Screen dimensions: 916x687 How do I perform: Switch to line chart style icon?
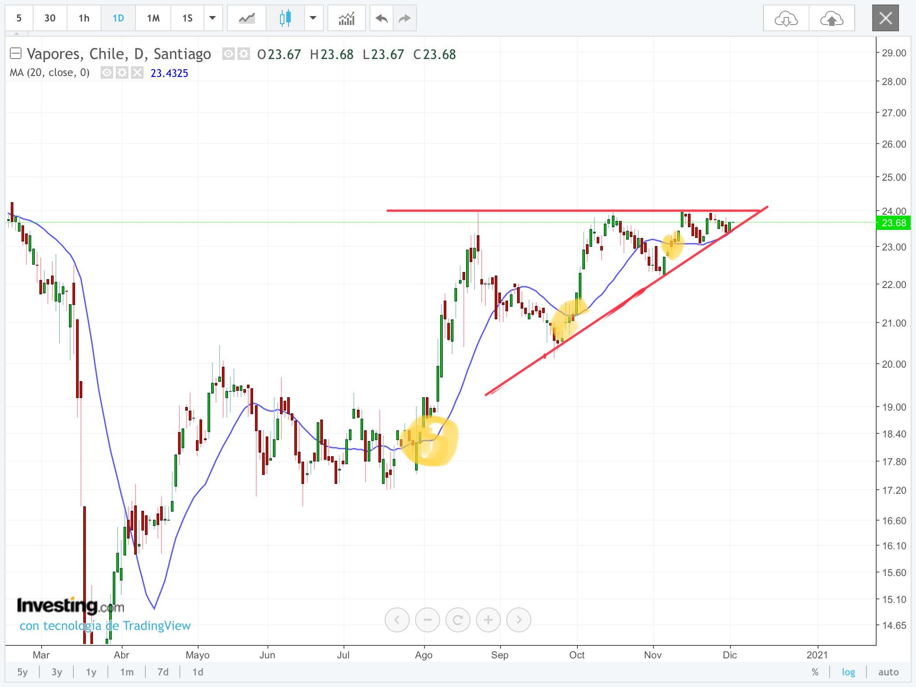click(x=246, y=18)
